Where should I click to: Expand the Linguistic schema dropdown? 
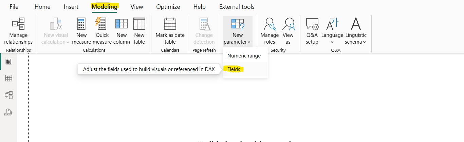coord(356,31)
